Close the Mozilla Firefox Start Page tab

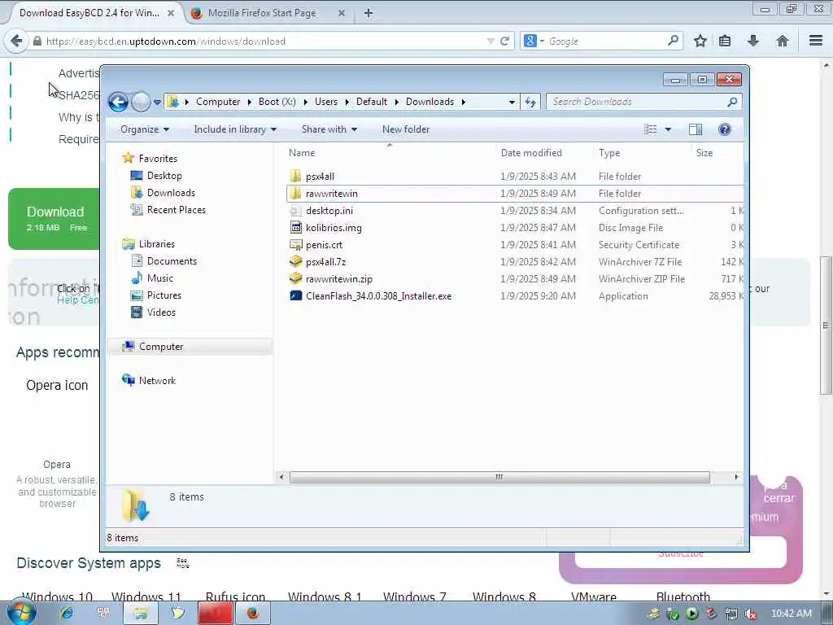(342, 13)
